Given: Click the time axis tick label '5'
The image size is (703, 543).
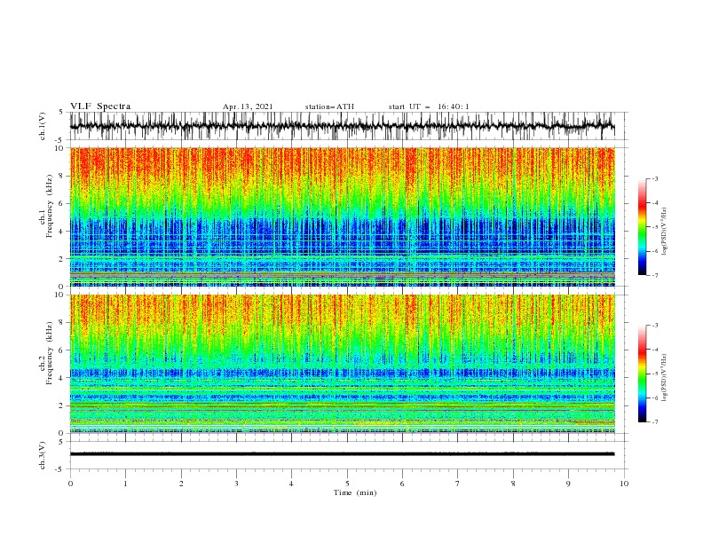Looking at the screenshot, I should tap(347, 484).
